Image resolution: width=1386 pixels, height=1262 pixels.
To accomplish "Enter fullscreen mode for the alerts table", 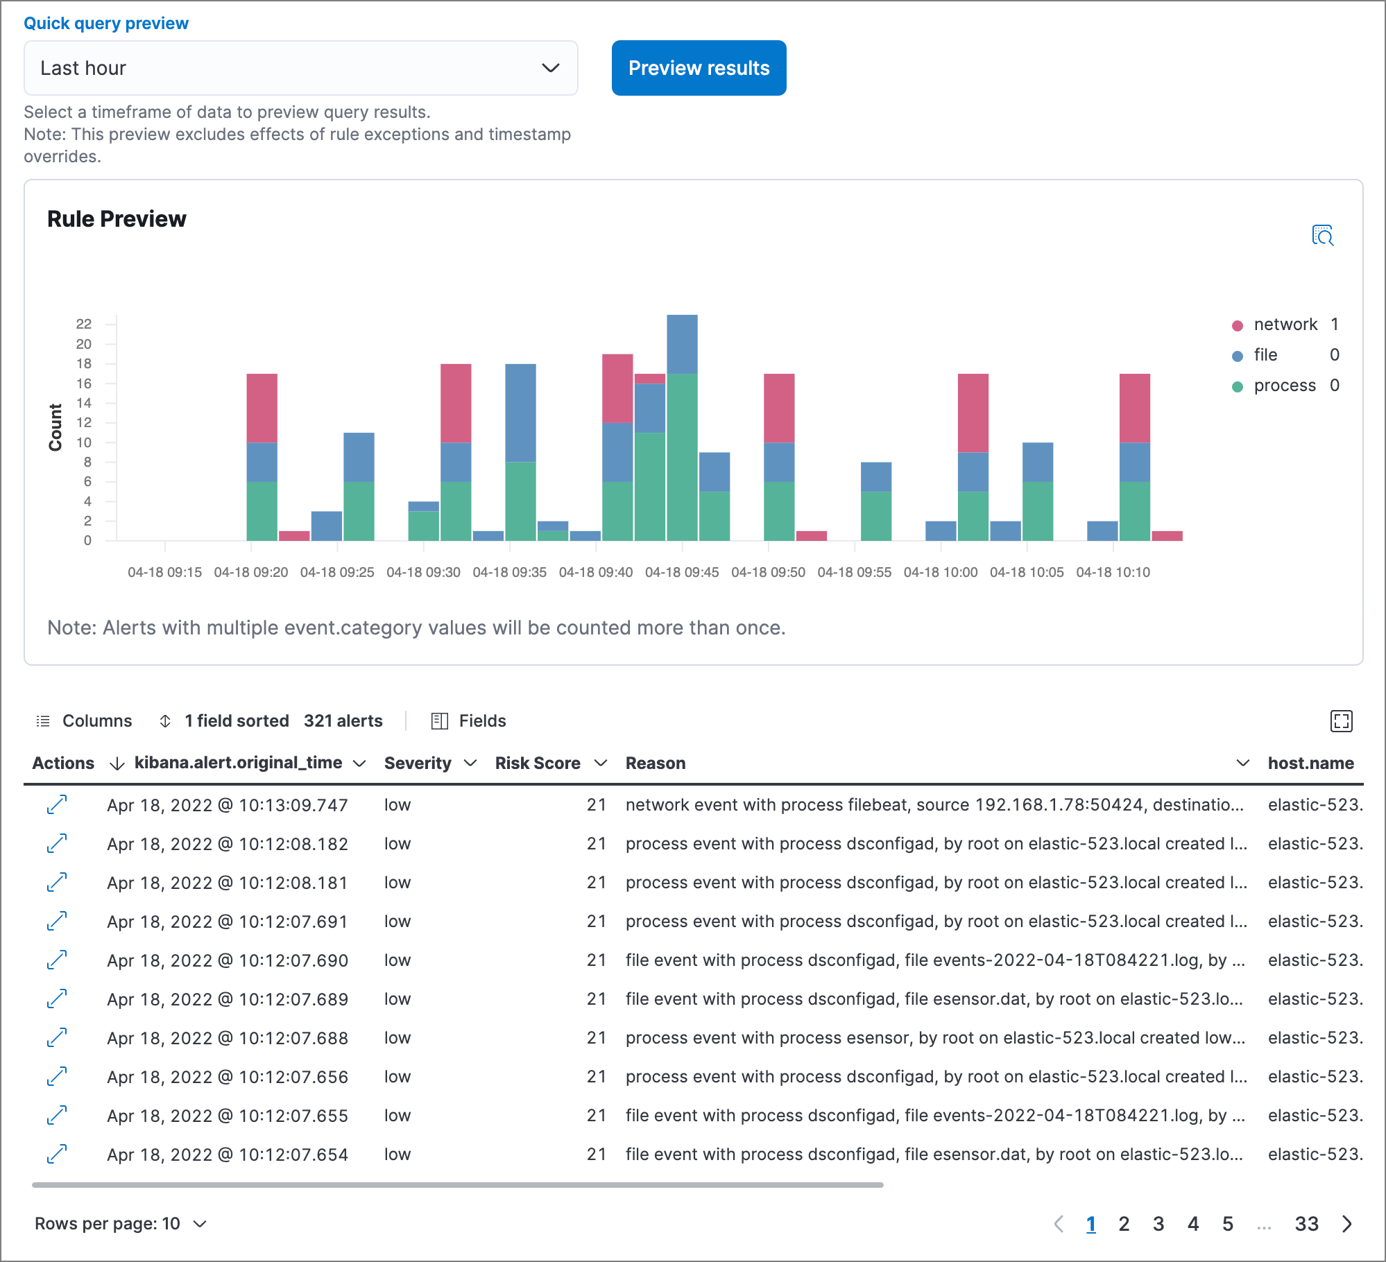I will [x=1341, y=721].
